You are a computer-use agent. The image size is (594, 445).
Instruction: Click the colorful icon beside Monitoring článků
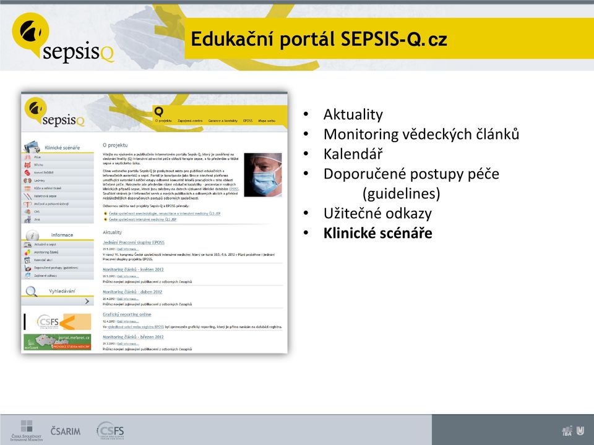click(x=27, y=252)
